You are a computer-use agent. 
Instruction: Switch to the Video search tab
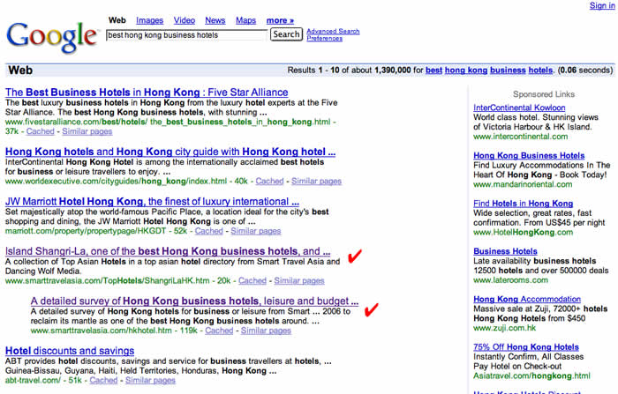(x=185, y=20)
